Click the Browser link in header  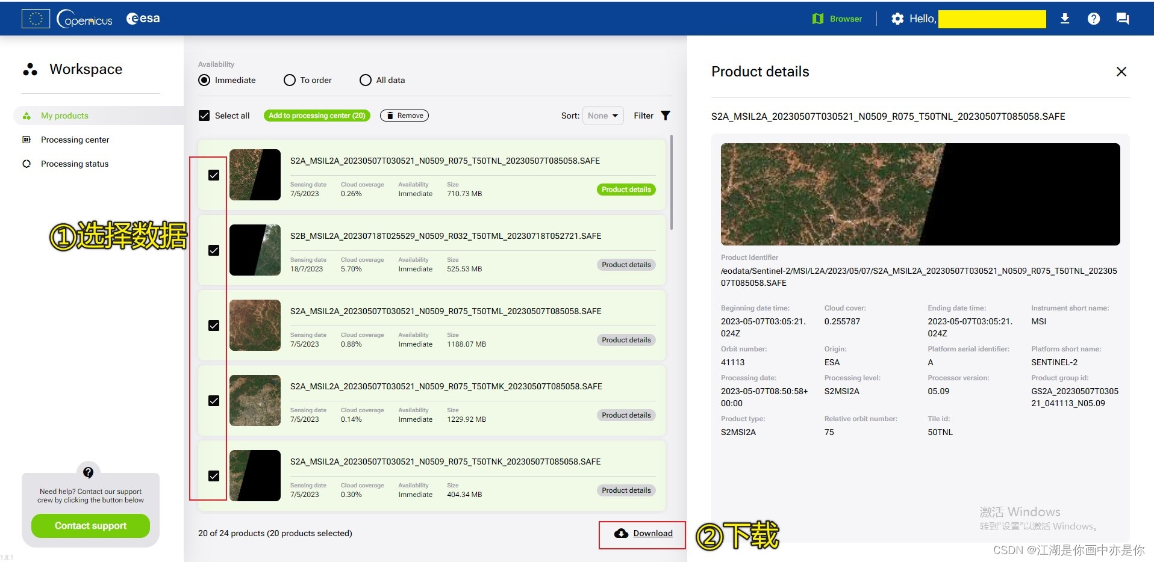click(846, 19)
